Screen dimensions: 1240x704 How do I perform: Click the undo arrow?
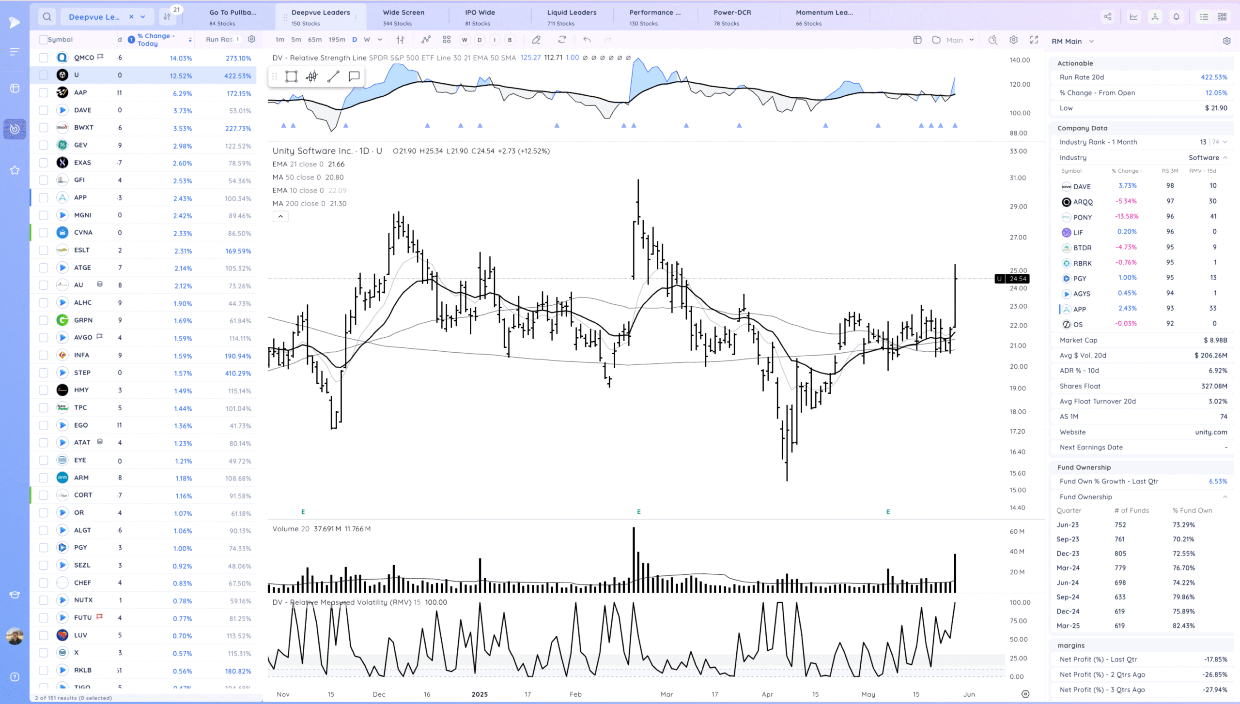pyautogui.click(x=587, y=40)
